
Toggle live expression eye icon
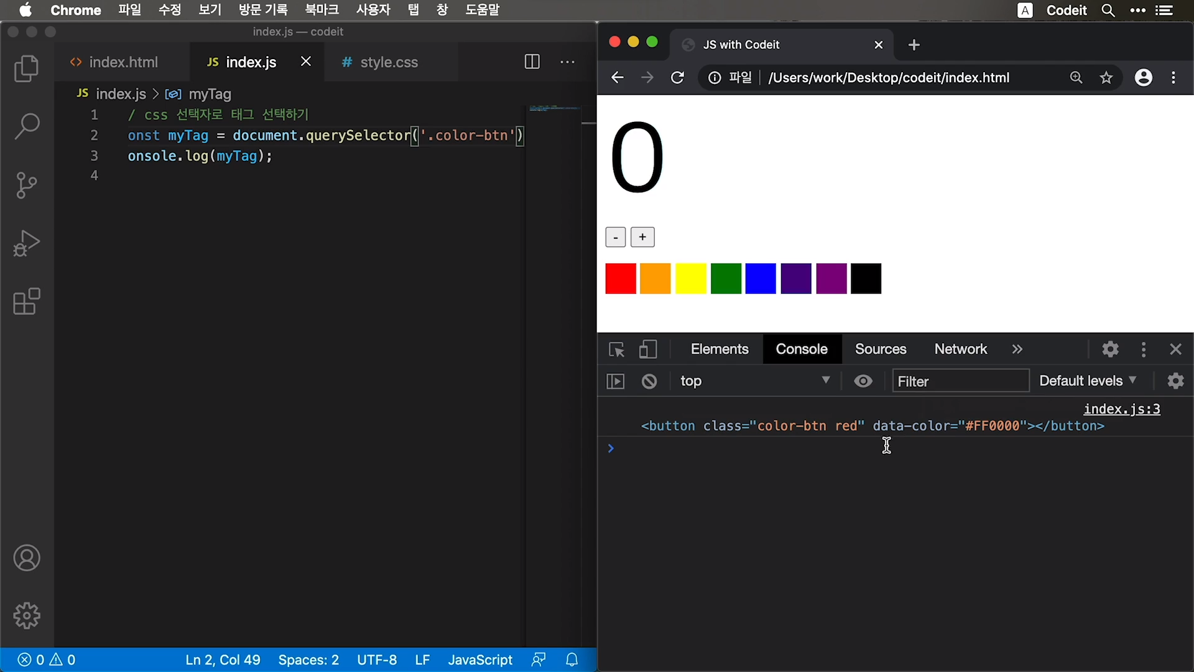863,381
